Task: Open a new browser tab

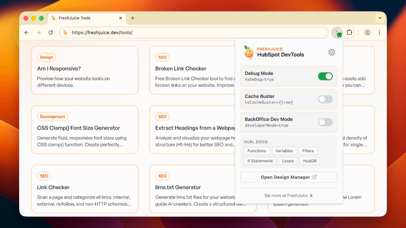Action: (x=133, y=18)
